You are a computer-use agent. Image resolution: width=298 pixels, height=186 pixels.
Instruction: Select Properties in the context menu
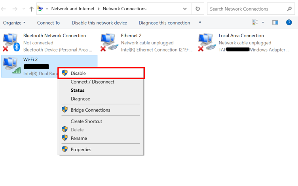pos(81,149)
